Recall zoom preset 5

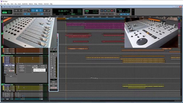[21, 14]
